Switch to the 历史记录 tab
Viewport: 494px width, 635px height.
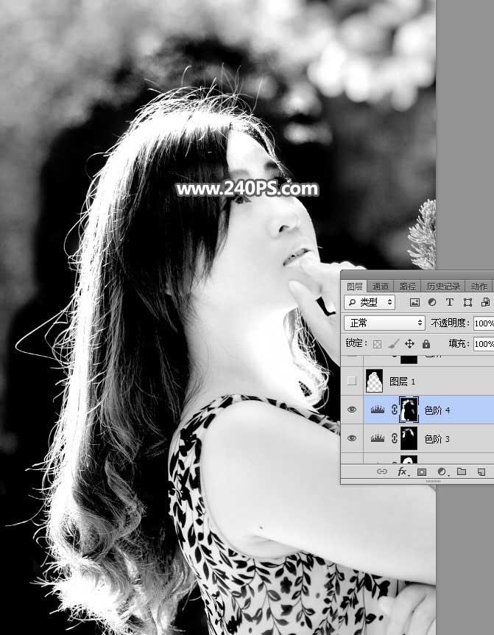pyautogui.click(x=442, y=287)
